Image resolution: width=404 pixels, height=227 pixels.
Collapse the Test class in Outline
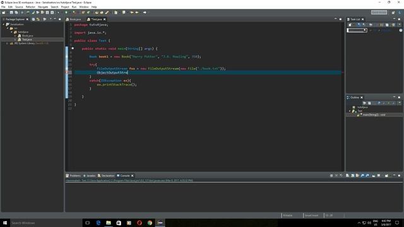pyautogui.click(x=350, y=111)
